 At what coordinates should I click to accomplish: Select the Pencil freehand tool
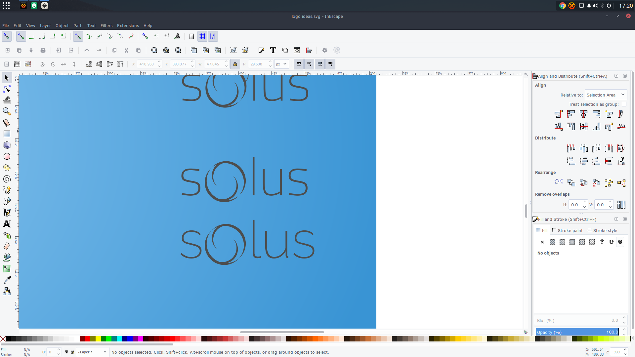click(7, 190)
